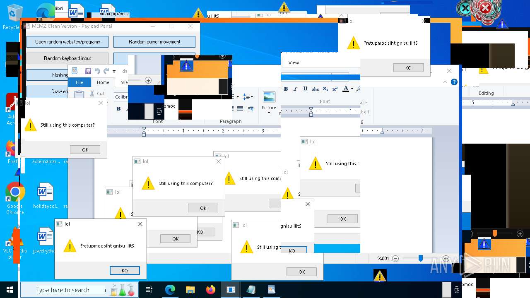Viewport: 530px width, 298px height.
Task: Toggle the 'Open random websites/programs' payload
Action: click(67, 42)
